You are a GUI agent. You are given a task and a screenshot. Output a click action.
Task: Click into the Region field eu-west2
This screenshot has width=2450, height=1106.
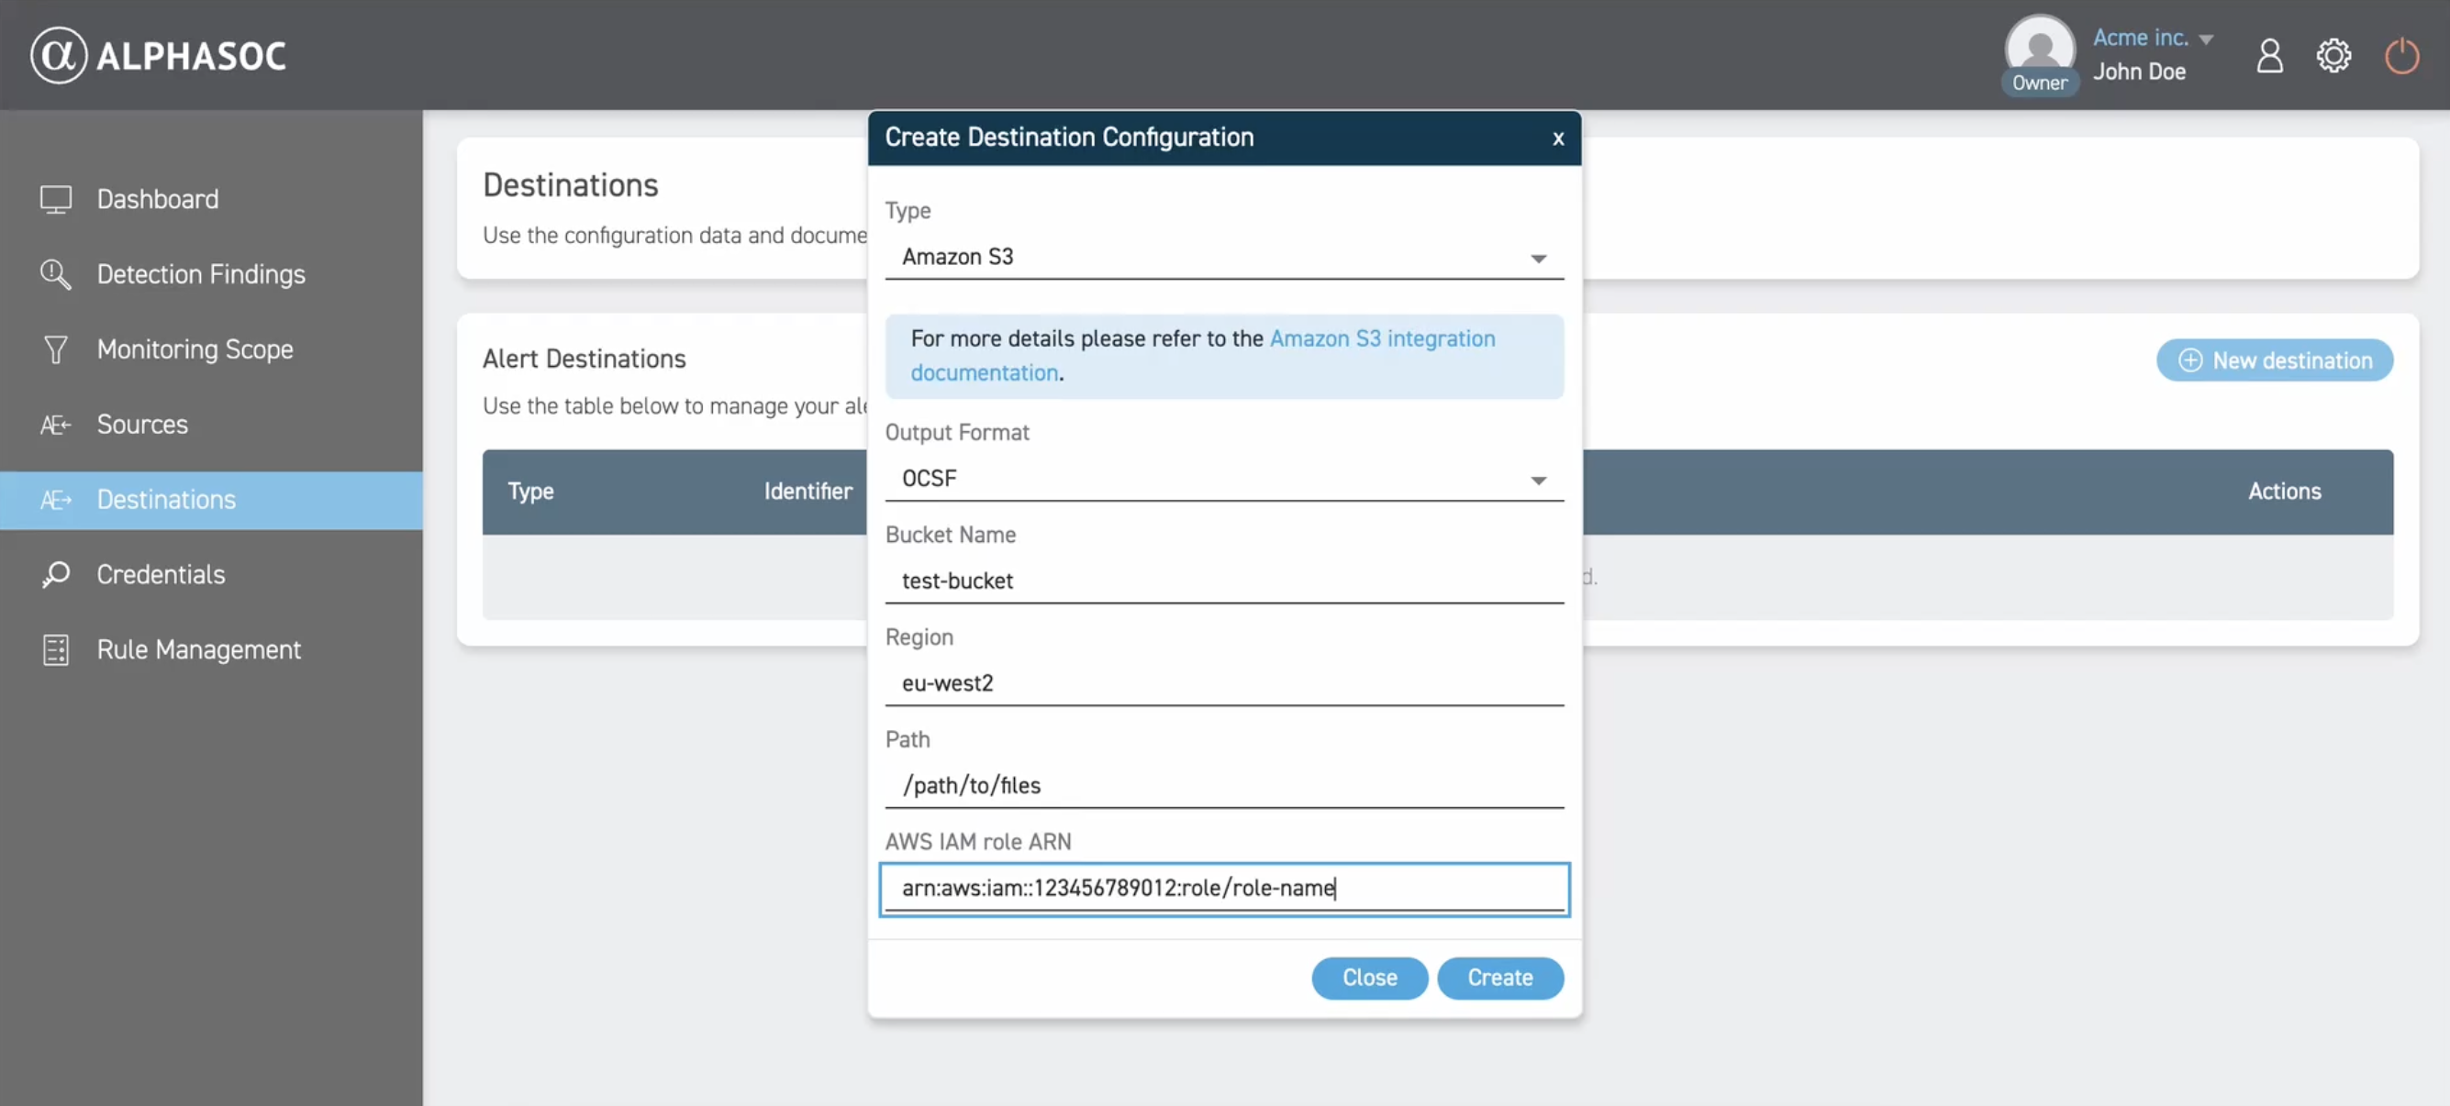[1223, 683]
